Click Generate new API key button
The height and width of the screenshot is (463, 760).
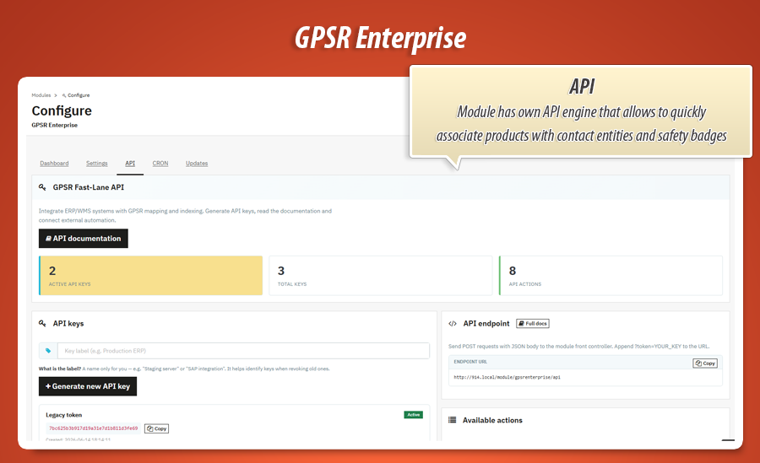88,386
